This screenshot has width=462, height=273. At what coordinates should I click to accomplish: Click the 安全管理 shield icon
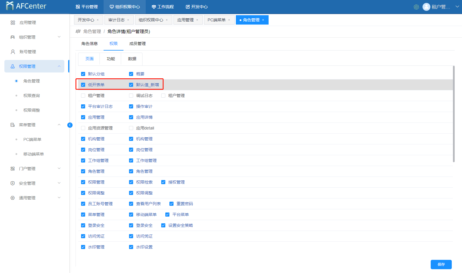tap(13, 183)
